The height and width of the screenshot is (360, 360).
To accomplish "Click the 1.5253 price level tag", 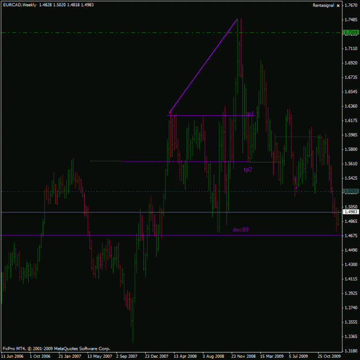I will (x=351, y=191).
